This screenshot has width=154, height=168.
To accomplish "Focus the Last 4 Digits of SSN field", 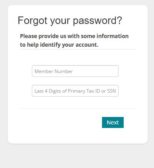I will [x=75, y=91].
